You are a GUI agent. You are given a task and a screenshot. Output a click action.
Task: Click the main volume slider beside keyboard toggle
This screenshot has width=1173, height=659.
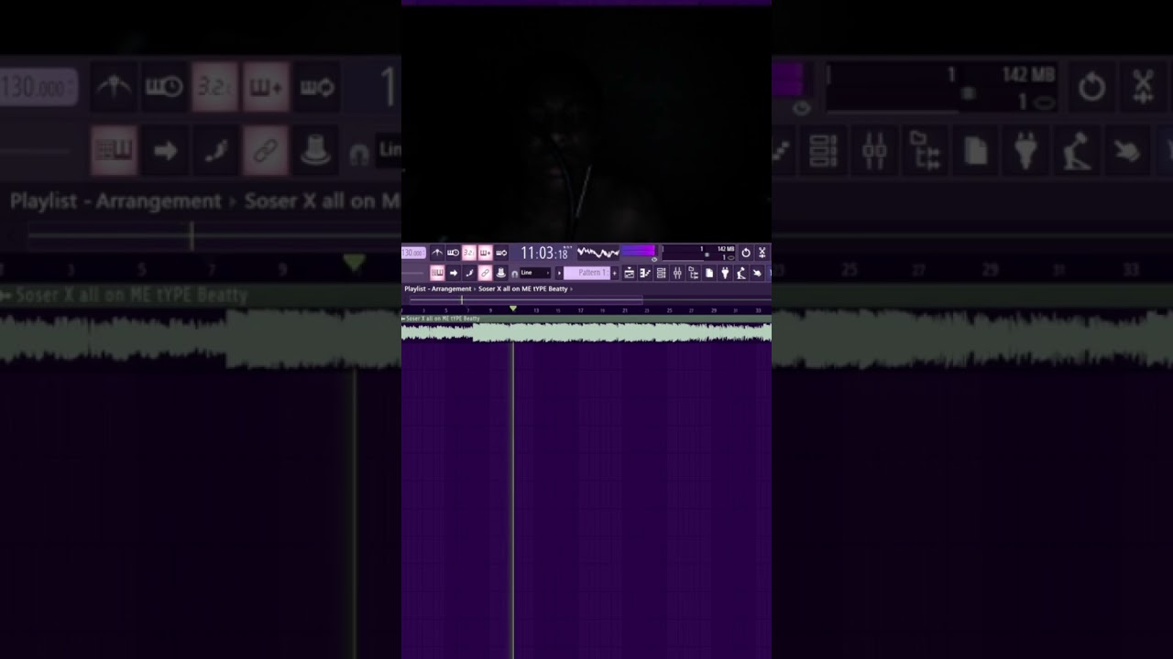pos(412,273)
